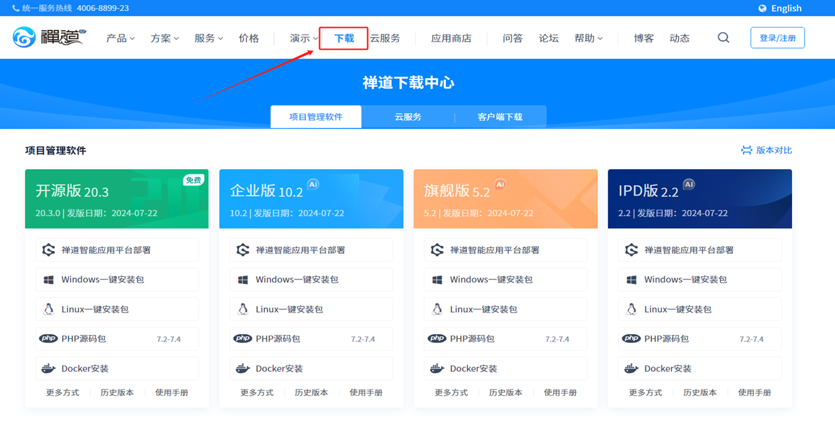Expand the 产品 dropdown menu
835x438 pixels.
120,38
